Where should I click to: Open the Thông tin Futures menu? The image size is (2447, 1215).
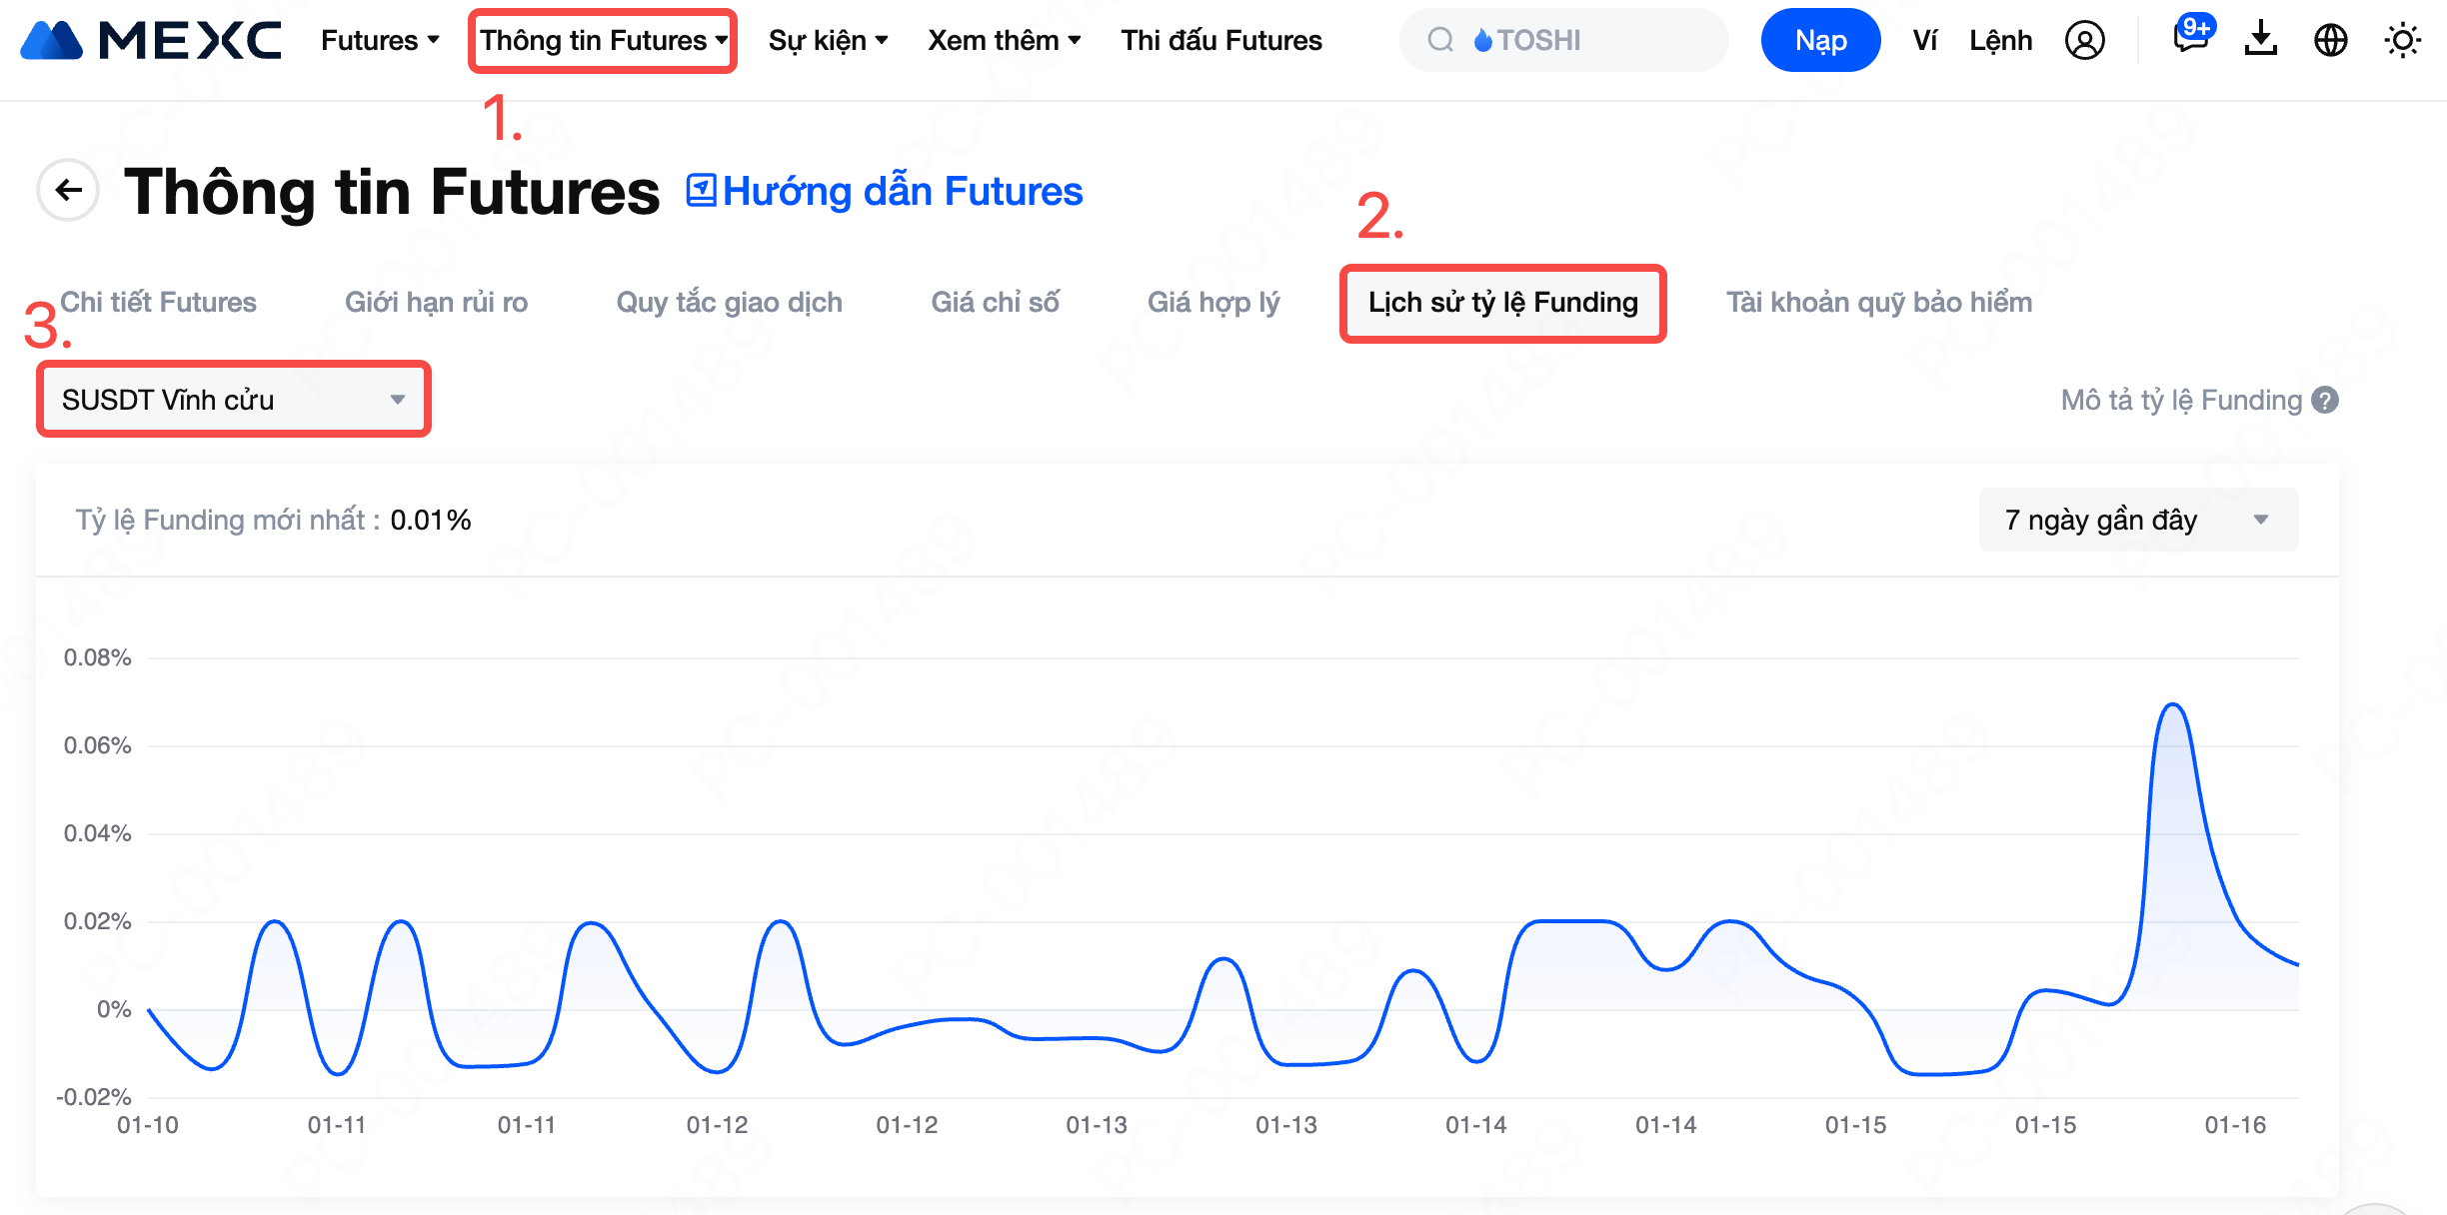603,41
